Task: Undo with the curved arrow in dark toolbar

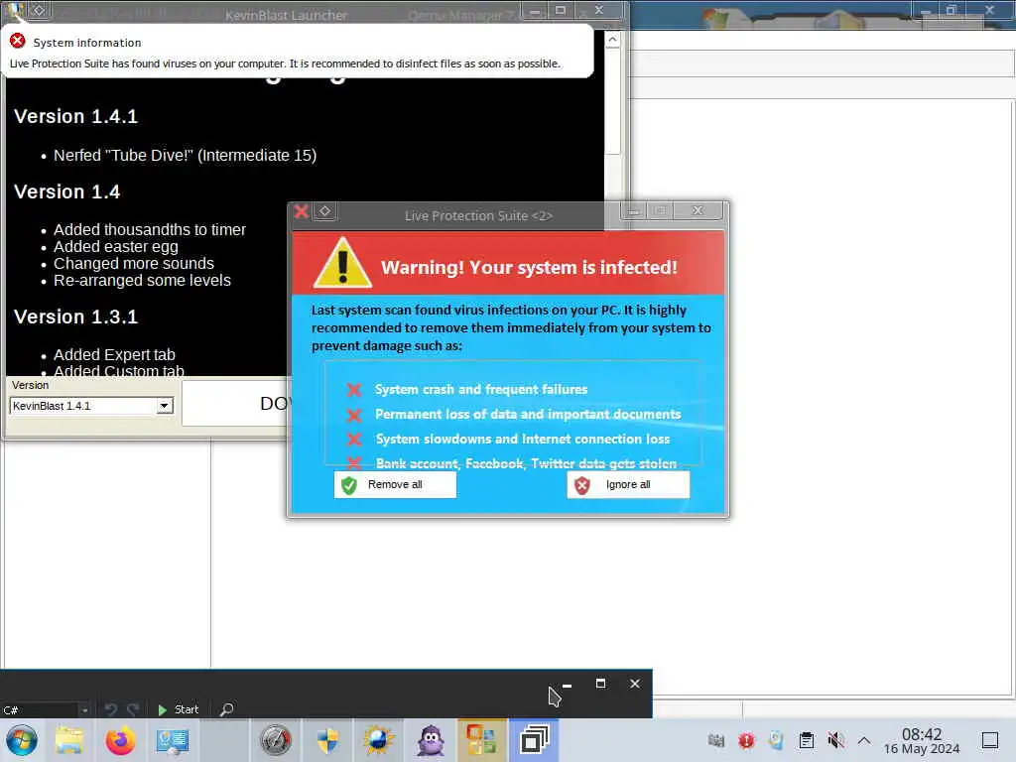Action: 111,709
